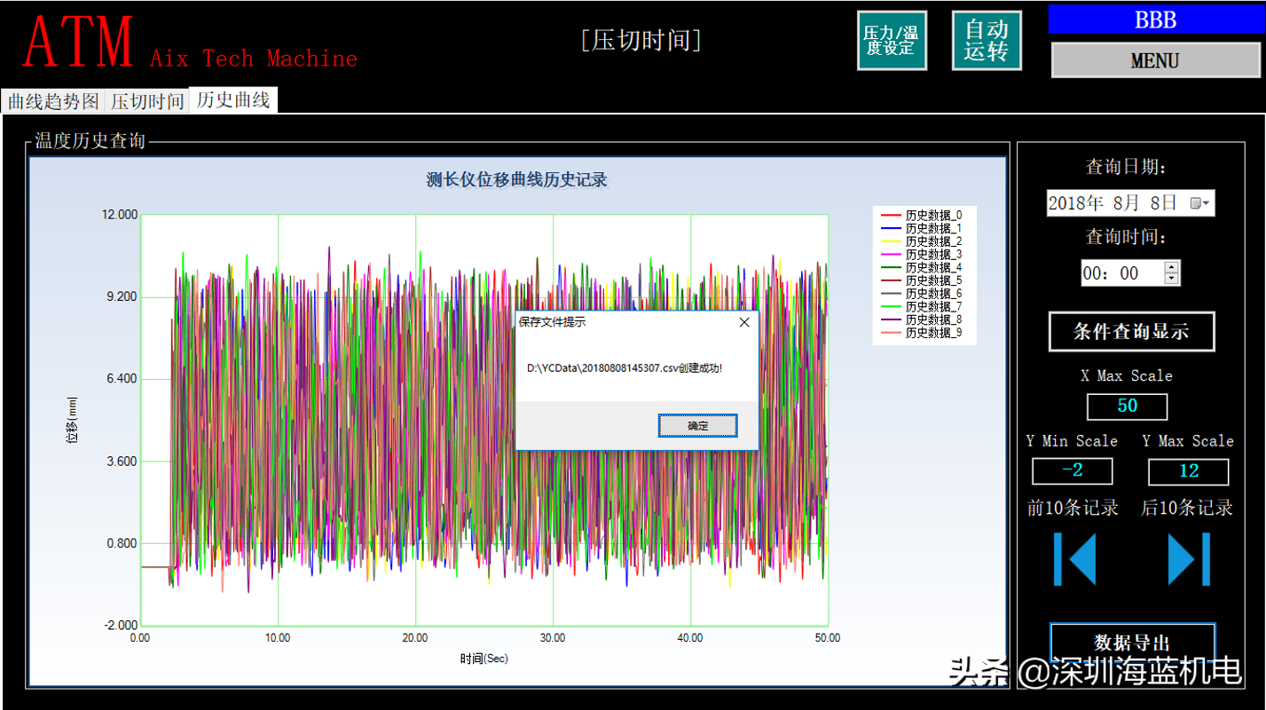
Task: Click legend entry 历史数据_2
Action: [921, 241]
